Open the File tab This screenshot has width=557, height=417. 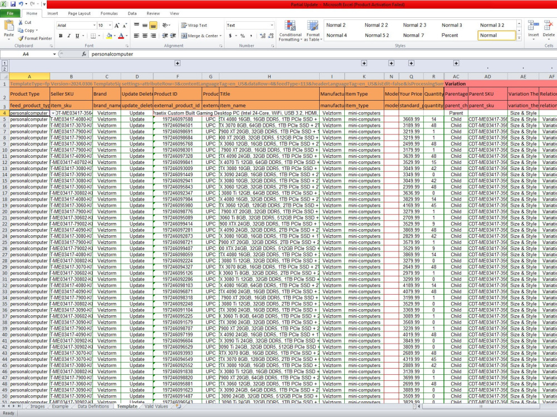click(x=10, y=13)
